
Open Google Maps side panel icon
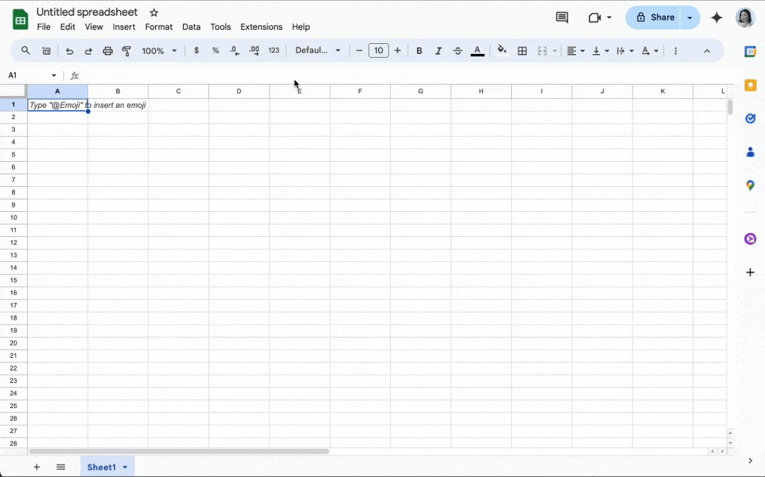[x=750, y=186]
